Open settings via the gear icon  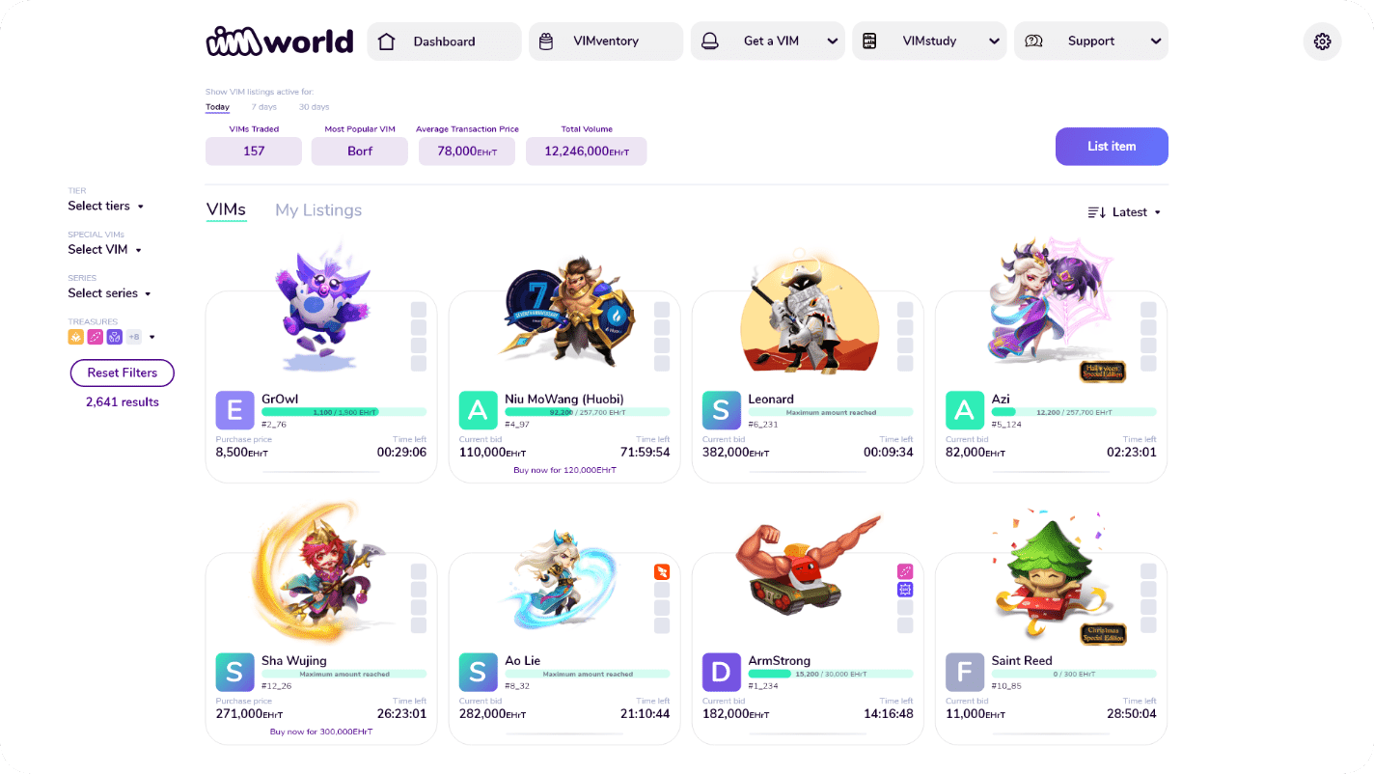click(x=1322, y=41)
